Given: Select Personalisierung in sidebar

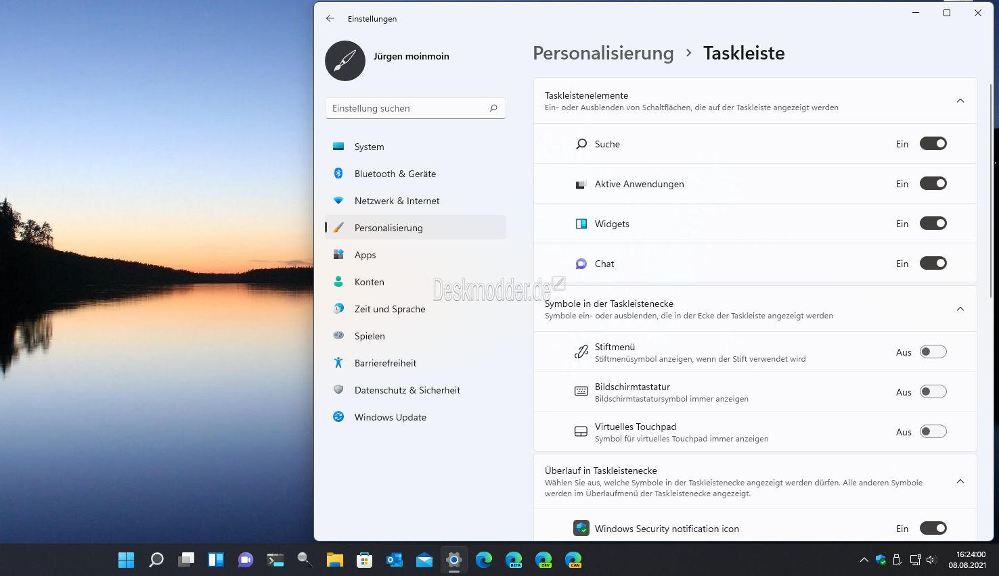Looking at the screenshot, I should (x=416, y=227).
